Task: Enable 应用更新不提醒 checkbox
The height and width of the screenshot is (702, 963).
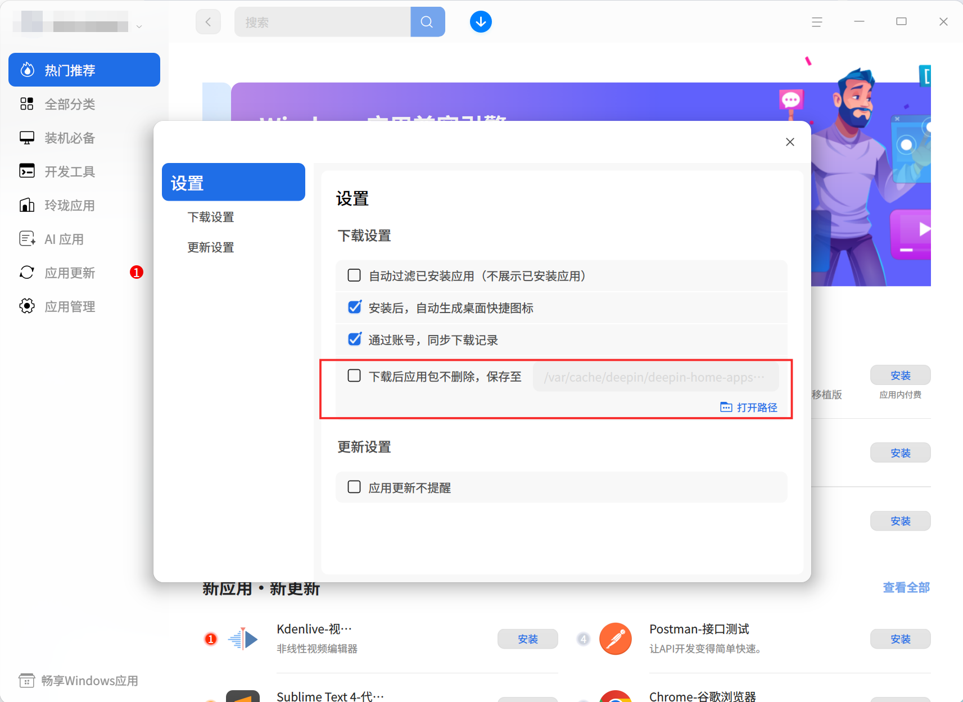Action: click(x=354, y=487)
